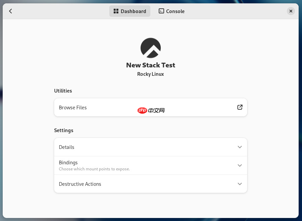This screenshot has width=302, height=221.
Task: Click the 'Choose which mount points' subtitle
Action: click(x=94, y=169)
